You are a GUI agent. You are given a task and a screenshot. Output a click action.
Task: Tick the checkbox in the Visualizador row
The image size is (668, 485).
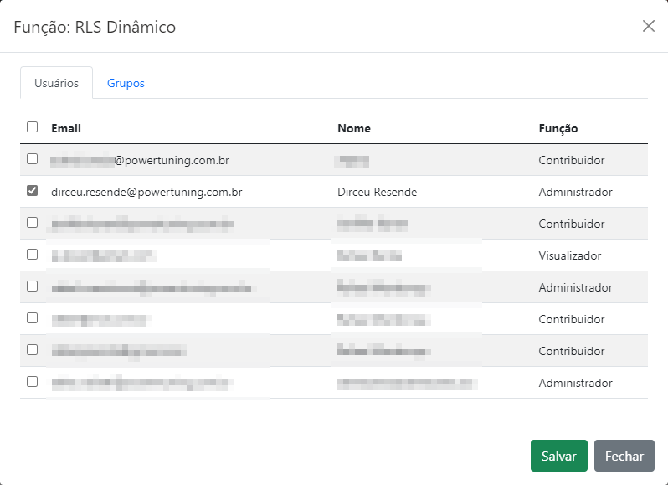(x=33, y=255)
